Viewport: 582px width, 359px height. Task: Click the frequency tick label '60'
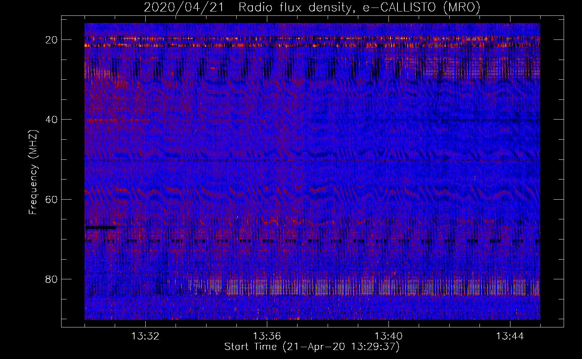click(51, 199)
